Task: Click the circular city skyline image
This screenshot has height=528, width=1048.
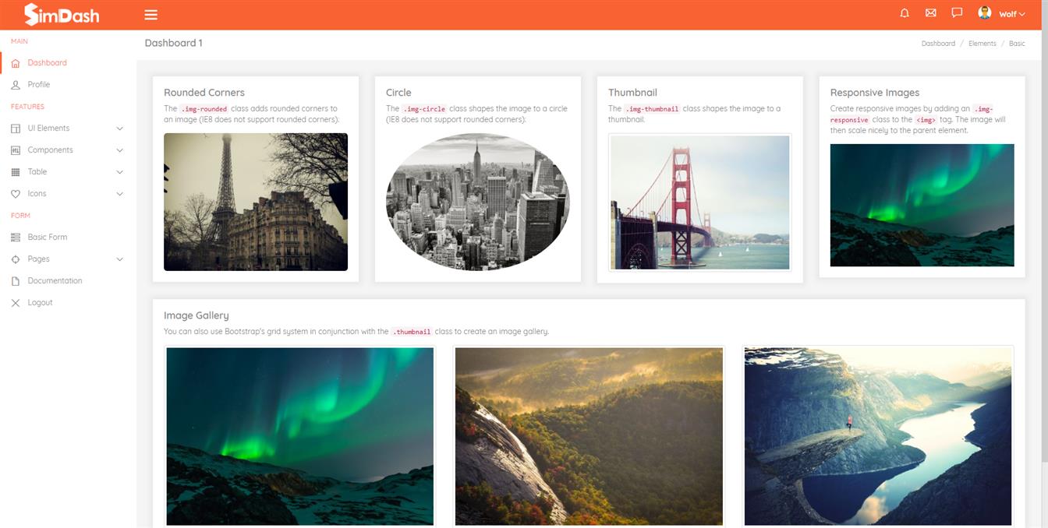Action: tap(478, 202)
